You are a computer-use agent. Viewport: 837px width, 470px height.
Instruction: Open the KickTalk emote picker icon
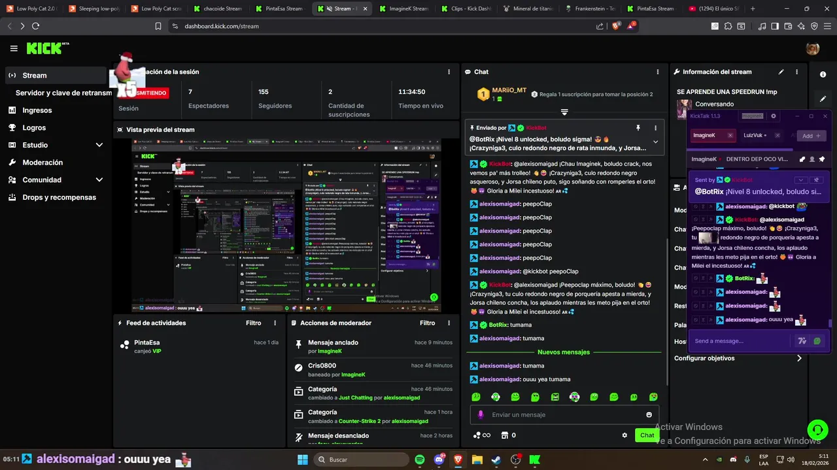(817, 341)
